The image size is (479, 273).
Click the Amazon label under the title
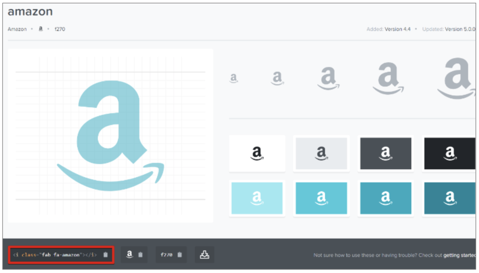(17, 29)
